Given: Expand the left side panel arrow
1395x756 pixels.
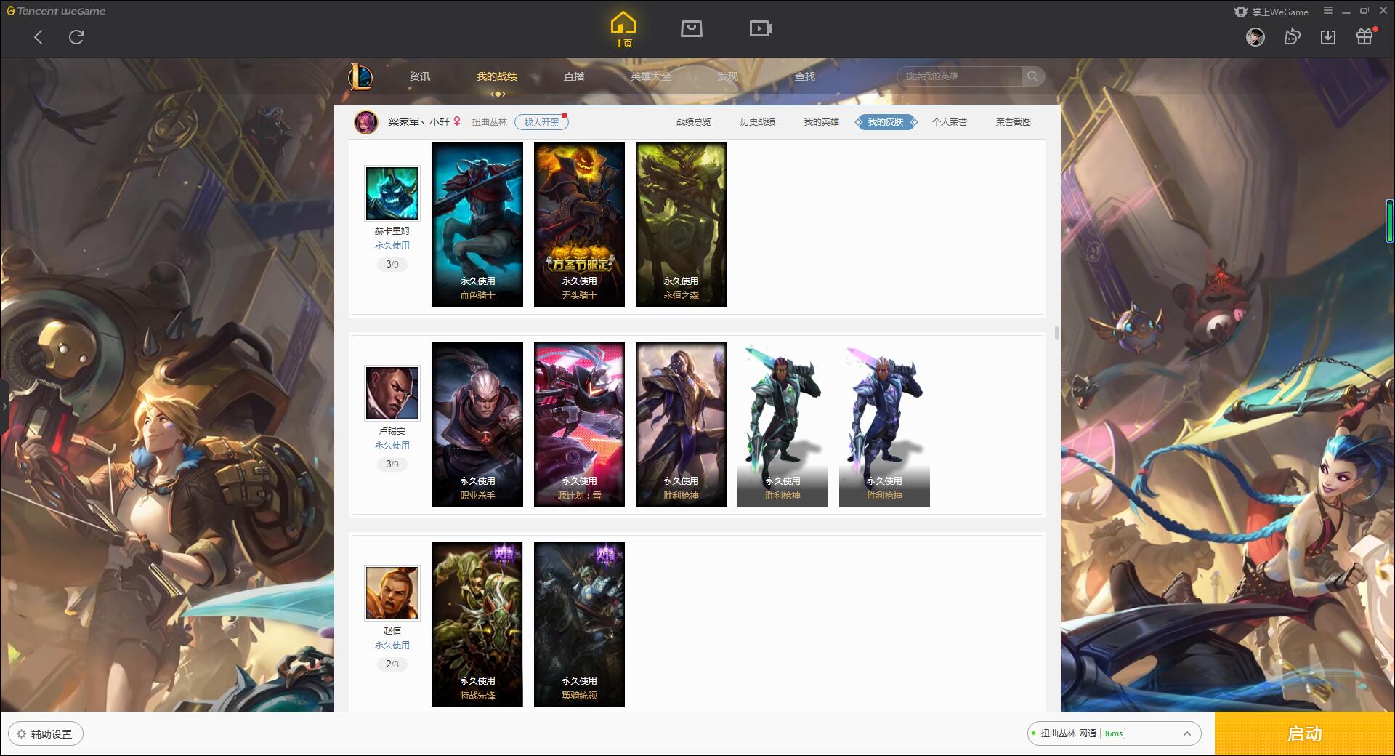Looking at the screenshot, I should coord(4,406).
